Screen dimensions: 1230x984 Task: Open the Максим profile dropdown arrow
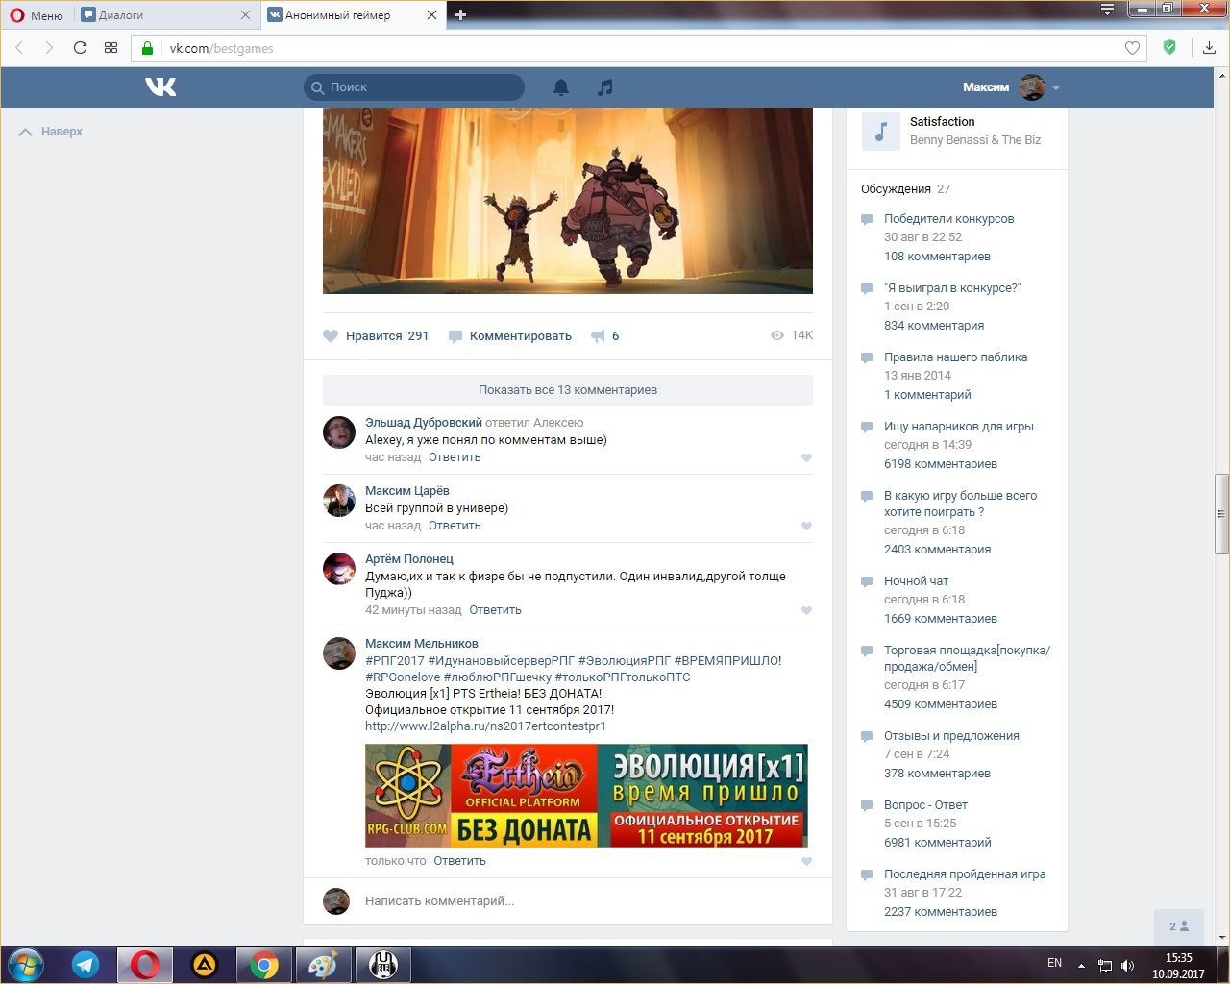[x=1056, y=87]
